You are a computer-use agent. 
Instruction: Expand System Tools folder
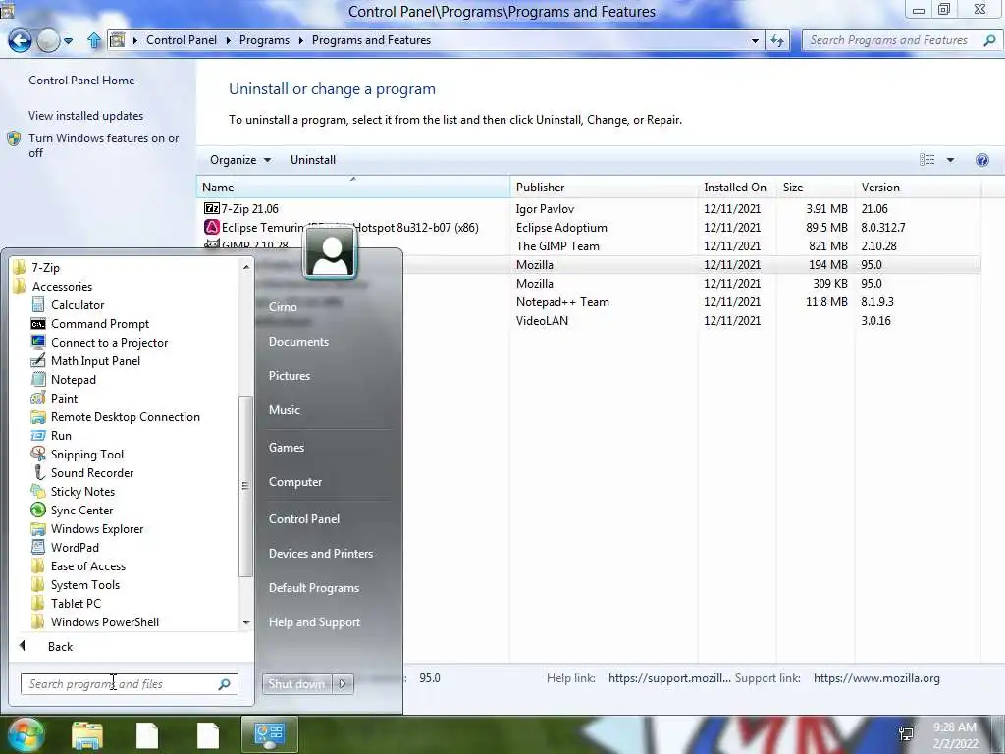[x=84, y=585]
